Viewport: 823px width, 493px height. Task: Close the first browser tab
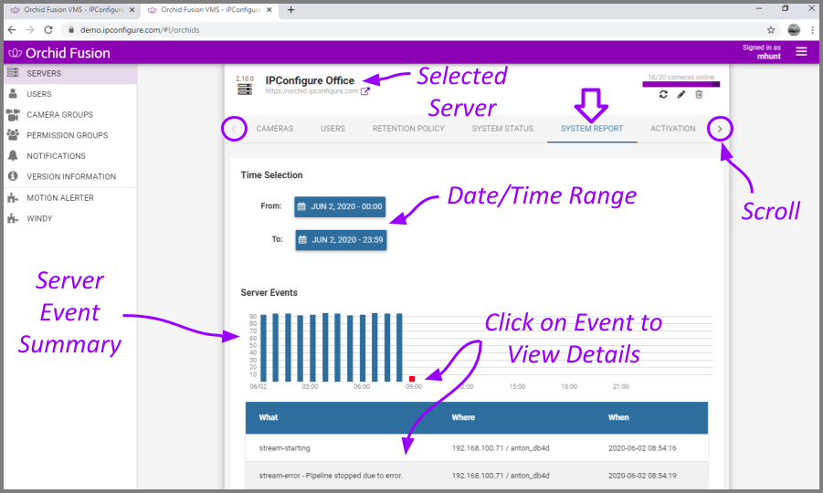click(132, 10)
